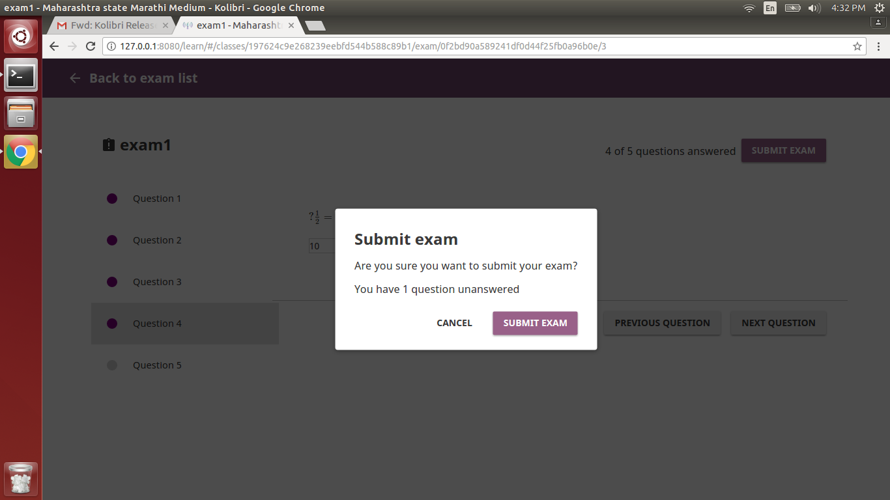Reload the Kolibri exam page
This screenshot has height=500, width=890.
pos(90,47)
